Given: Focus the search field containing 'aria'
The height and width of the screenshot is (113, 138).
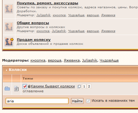Looking at the screenshot, I should (x=37, y=101).
